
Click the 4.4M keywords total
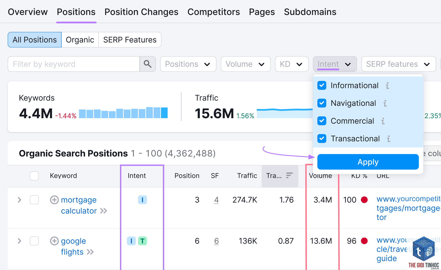click(36, 114)
